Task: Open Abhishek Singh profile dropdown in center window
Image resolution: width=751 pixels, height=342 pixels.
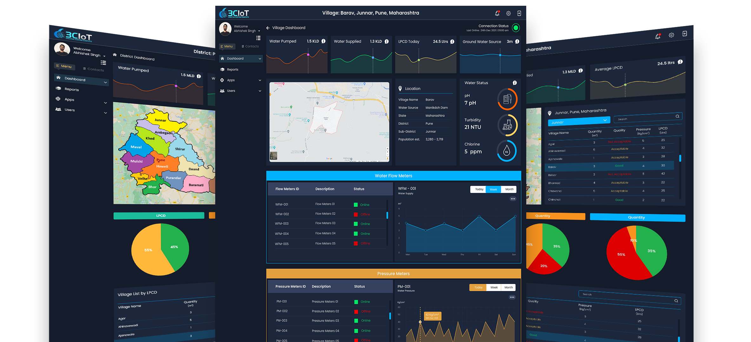Action: click(259, 31)
